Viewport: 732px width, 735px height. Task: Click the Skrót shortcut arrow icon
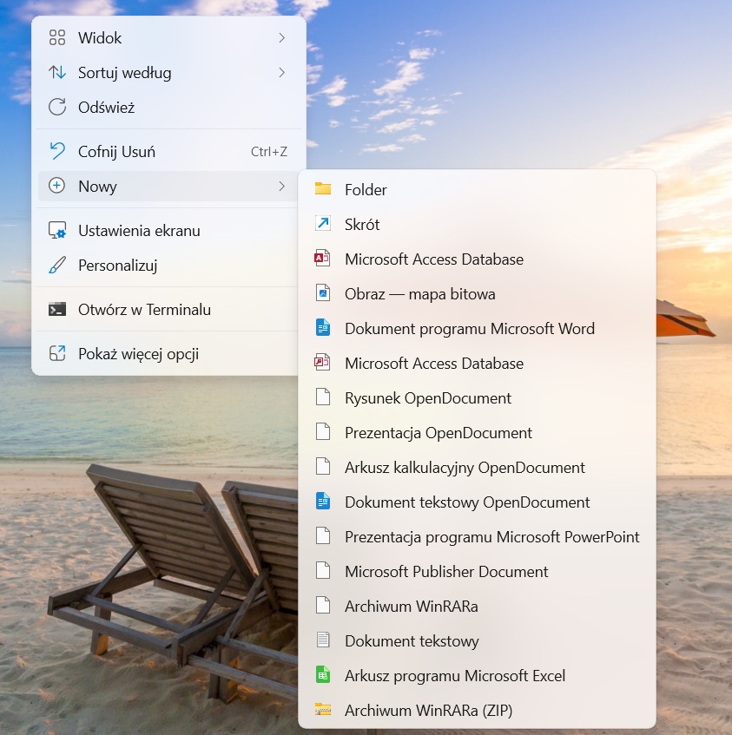(x=323, y=224)
